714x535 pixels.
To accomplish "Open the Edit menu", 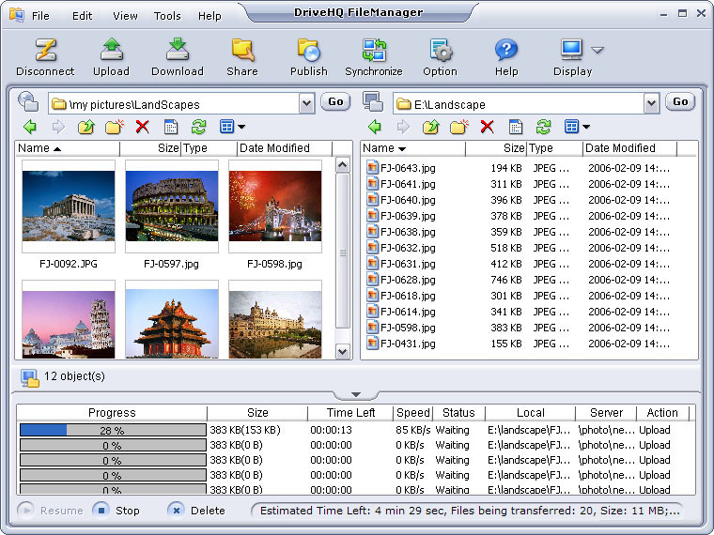I will [83, 16].
